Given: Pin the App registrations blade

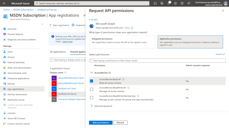Looking at the screenshot, I should 84,15.
